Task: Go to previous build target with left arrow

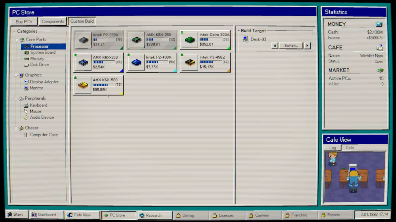Action: (x=275, y=46)
